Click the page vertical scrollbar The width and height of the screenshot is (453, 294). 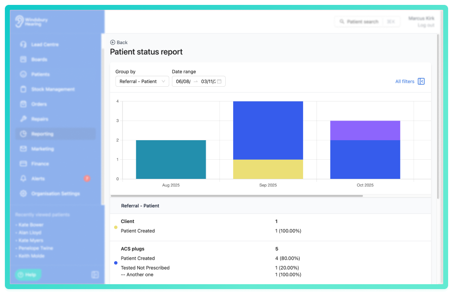pyautogui.click(x=438, y=117)
